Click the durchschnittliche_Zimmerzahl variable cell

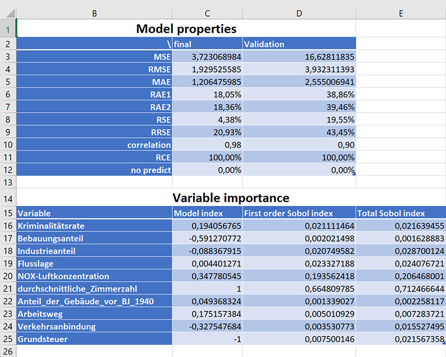(x=94, y=288)
